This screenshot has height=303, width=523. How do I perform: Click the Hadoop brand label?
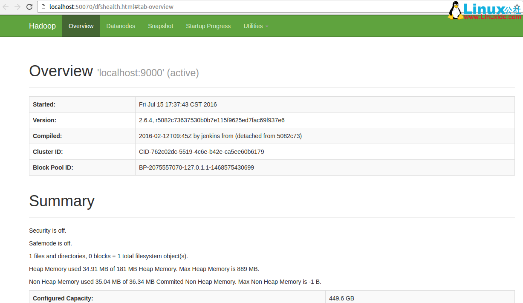pos(42,26)
